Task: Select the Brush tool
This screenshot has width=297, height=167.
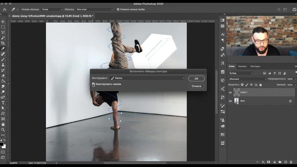Action: pos(3,59)
